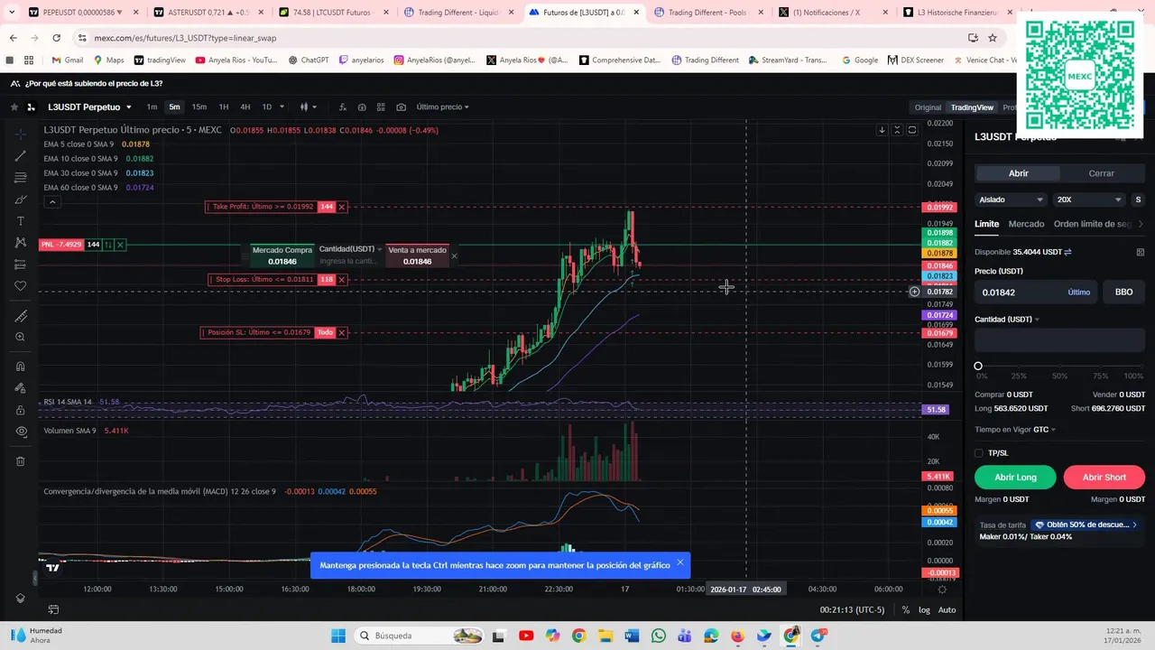Toggle stay-in-drawing-mode pencil lock
This screenshot has width=1155, height=650.
point(21,388)
